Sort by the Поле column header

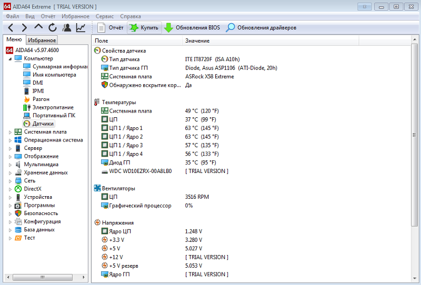[137, 40]
